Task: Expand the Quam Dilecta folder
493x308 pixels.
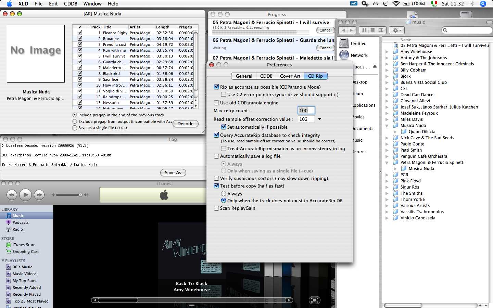Action: tap(395, 132)
